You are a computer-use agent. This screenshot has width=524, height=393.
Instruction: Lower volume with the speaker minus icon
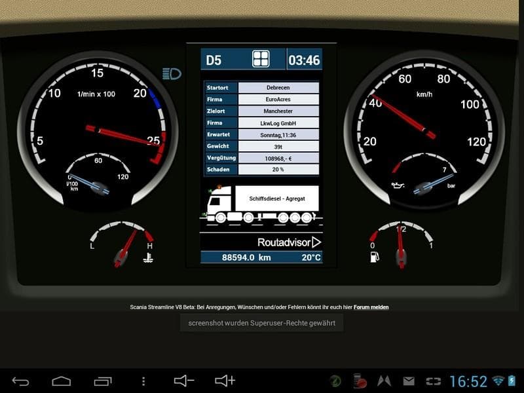click(184, 381)
